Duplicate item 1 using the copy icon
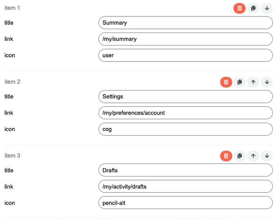The image size is (277, 220). coord(253,8)
